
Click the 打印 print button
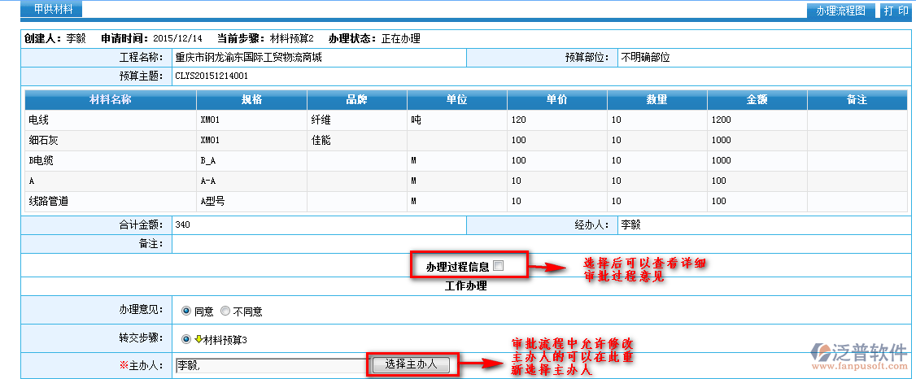[896, 11]
